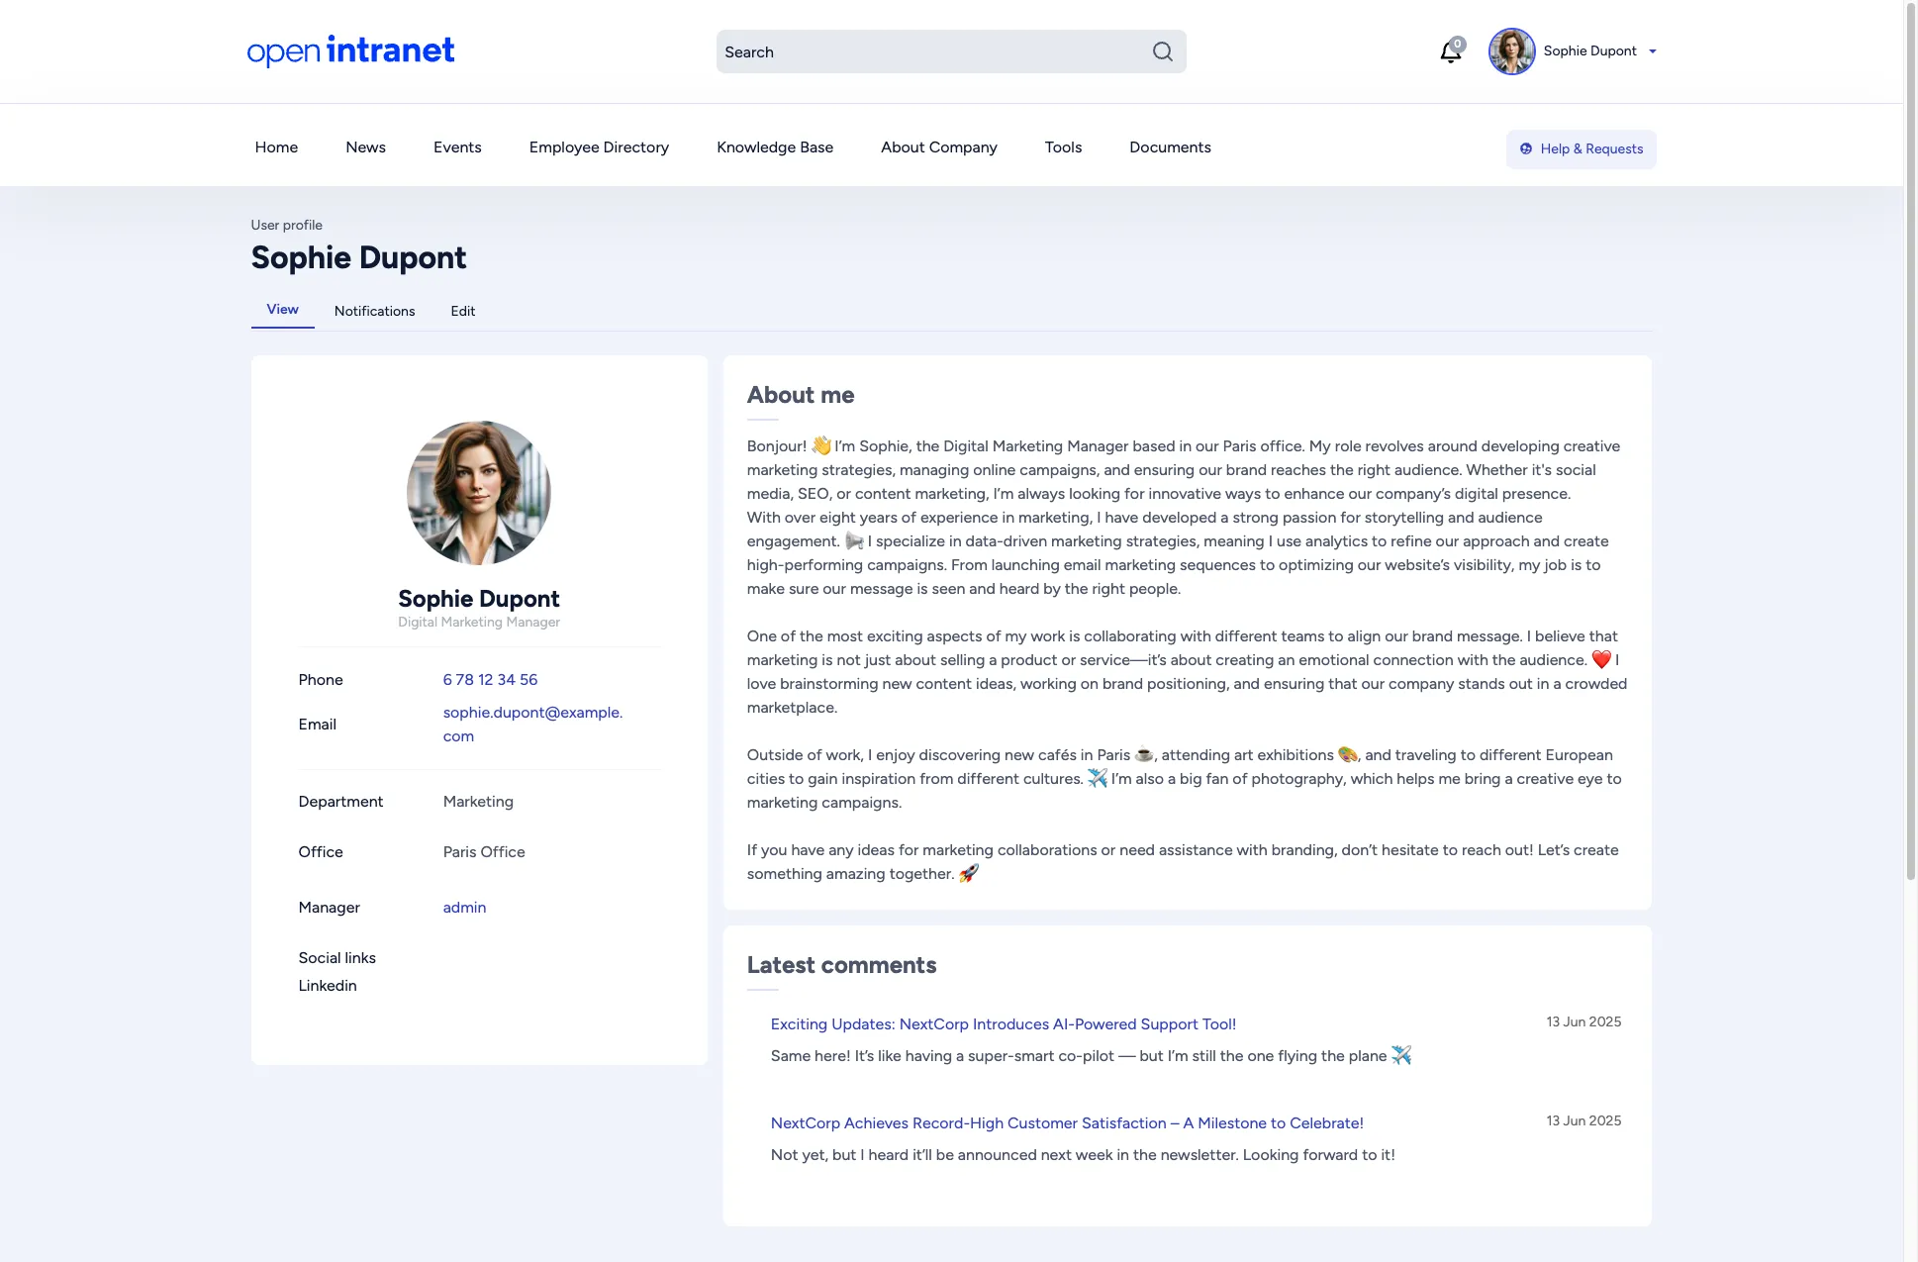Open the Record-High Customer Satisfaction comment link

pyautogui.click(x=1067, y=1122)
